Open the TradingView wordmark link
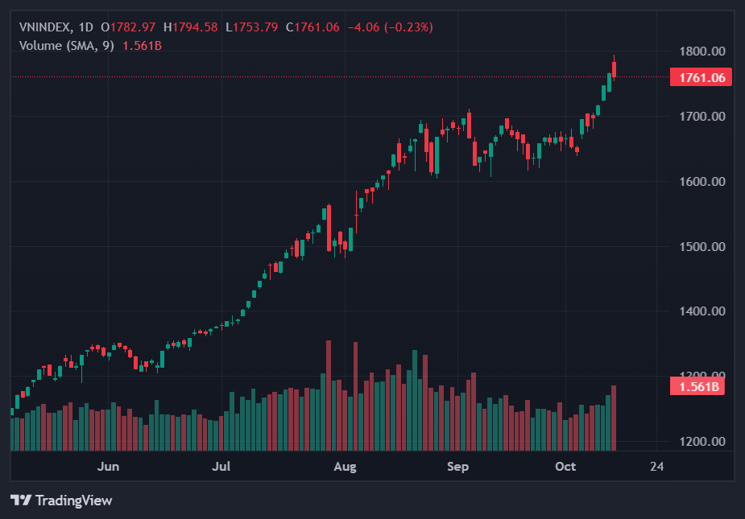This screenshot has height=519, width=745. pos(73,500)
